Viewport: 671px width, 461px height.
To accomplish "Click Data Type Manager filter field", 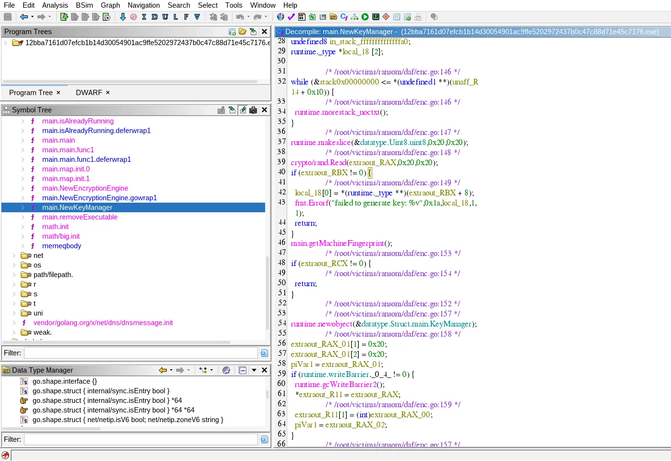I will [141, 439].
